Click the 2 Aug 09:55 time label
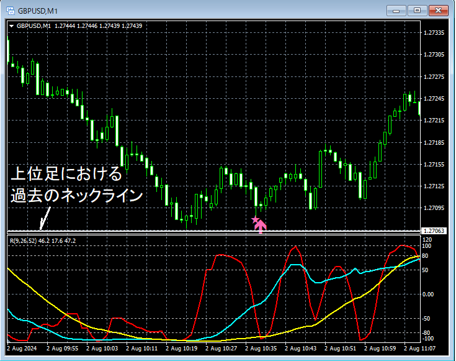 tap(62, 349)
